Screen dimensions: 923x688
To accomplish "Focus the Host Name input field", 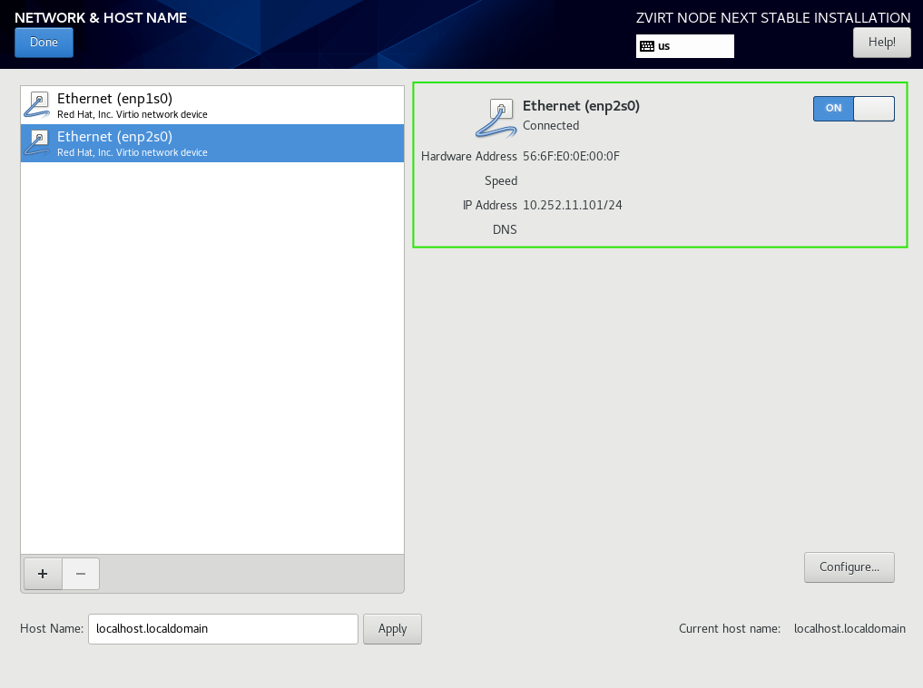I will click(223, 628).
